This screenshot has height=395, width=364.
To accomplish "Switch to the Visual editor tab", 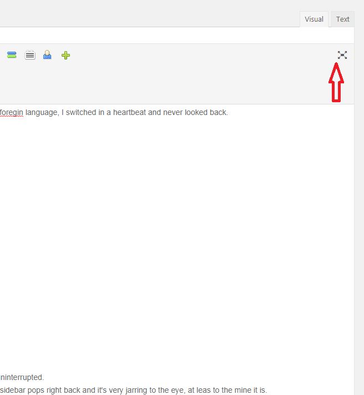I will tap(314, 19).
